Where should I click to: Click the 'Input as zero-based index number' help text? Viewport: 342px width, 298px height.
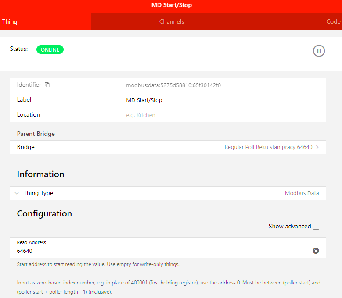click(x=169, y=287)
